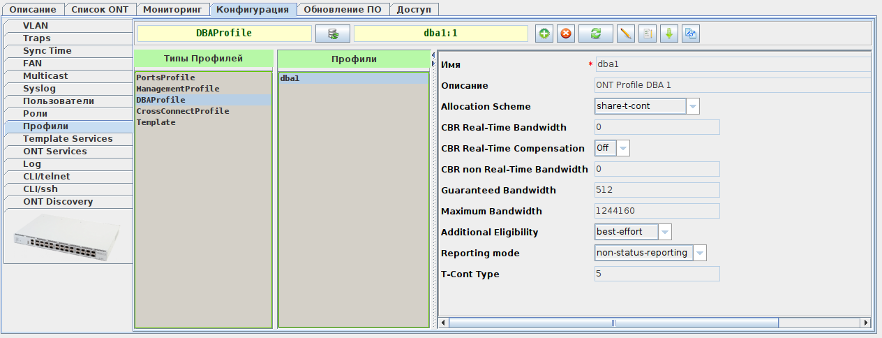Open CBR Real-Time Compensation dropdown
The image size is (882, 338).
point(623,148)
